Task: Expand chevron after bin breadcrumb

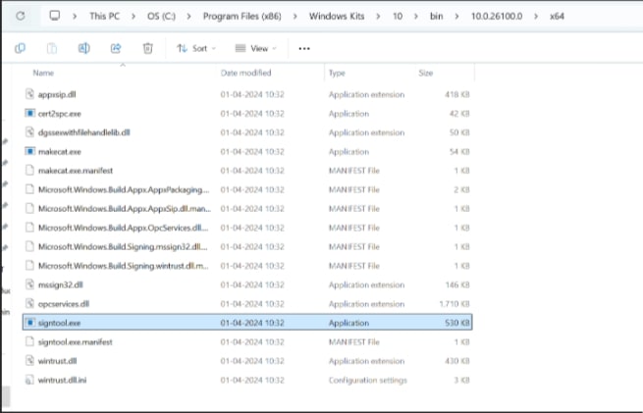Action: (456, 17)
